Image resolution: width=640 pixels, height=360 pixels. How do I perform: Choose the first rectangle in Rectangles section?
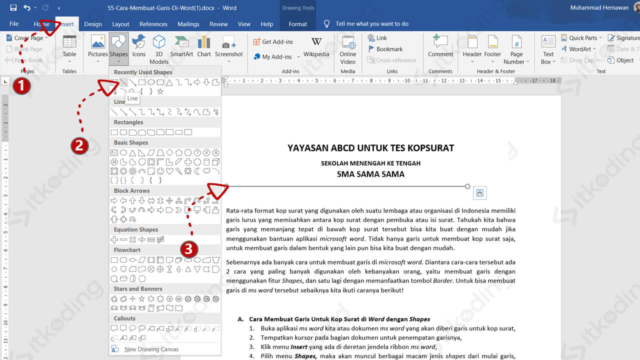pyautogui.click(x=114, y=132)
